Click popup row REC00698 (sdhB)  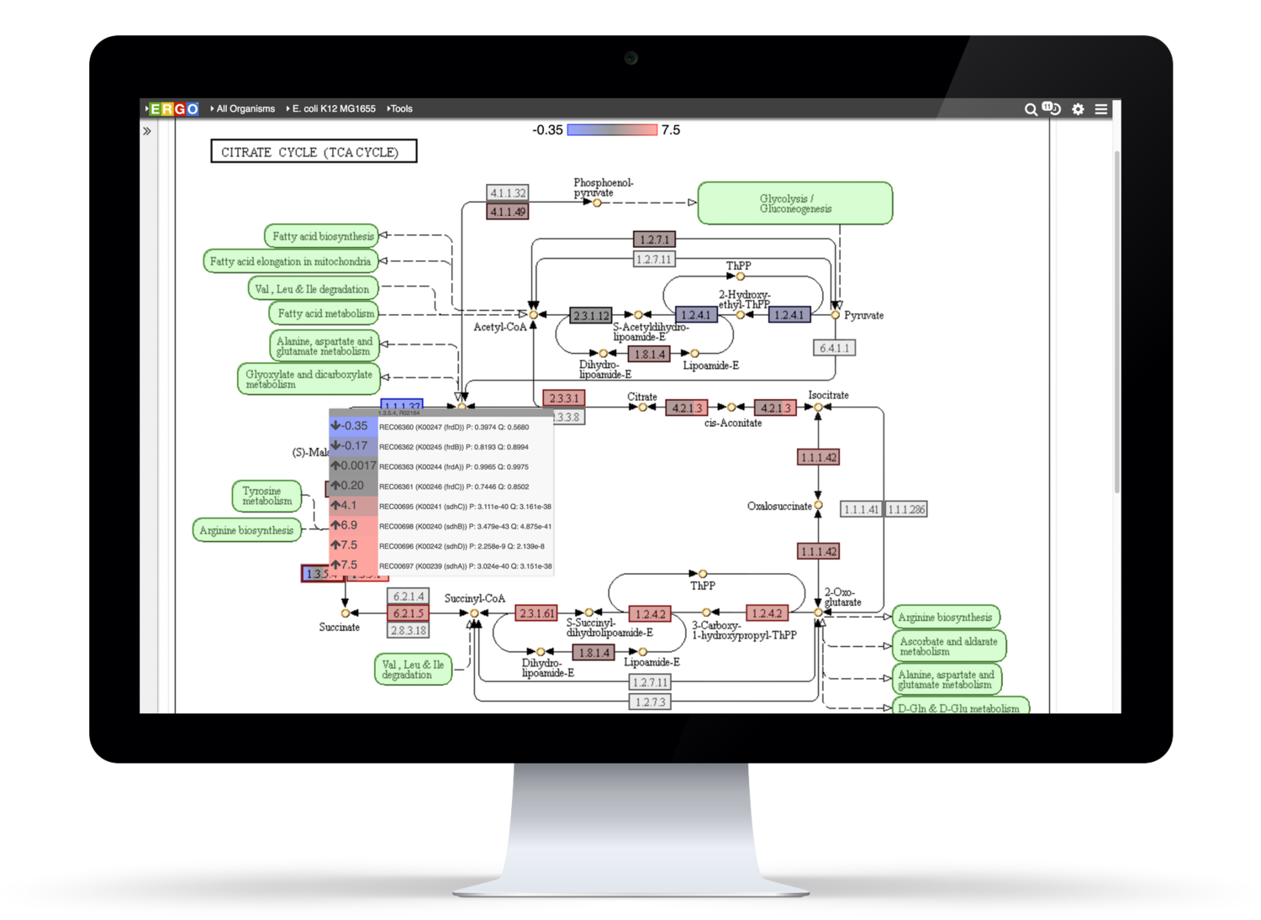coord(441,526)
